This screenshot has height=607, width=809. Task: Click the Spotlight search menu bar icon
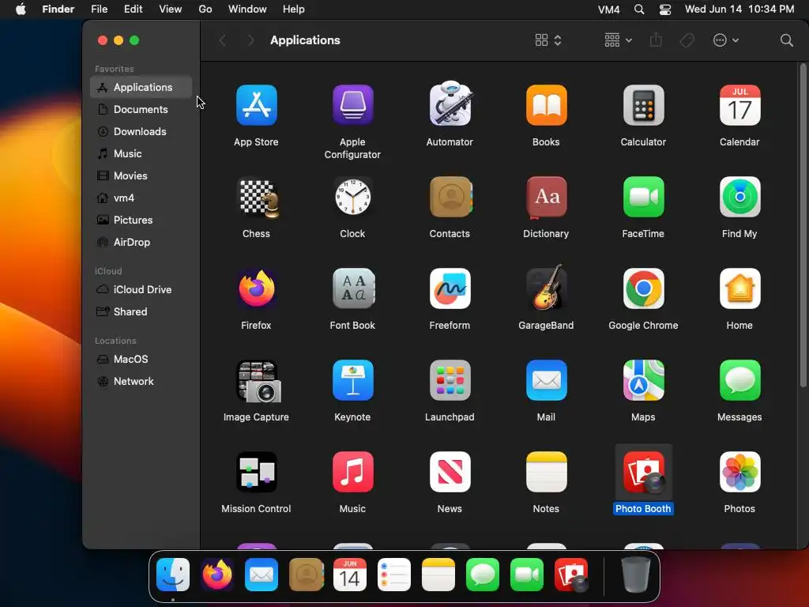638,9
